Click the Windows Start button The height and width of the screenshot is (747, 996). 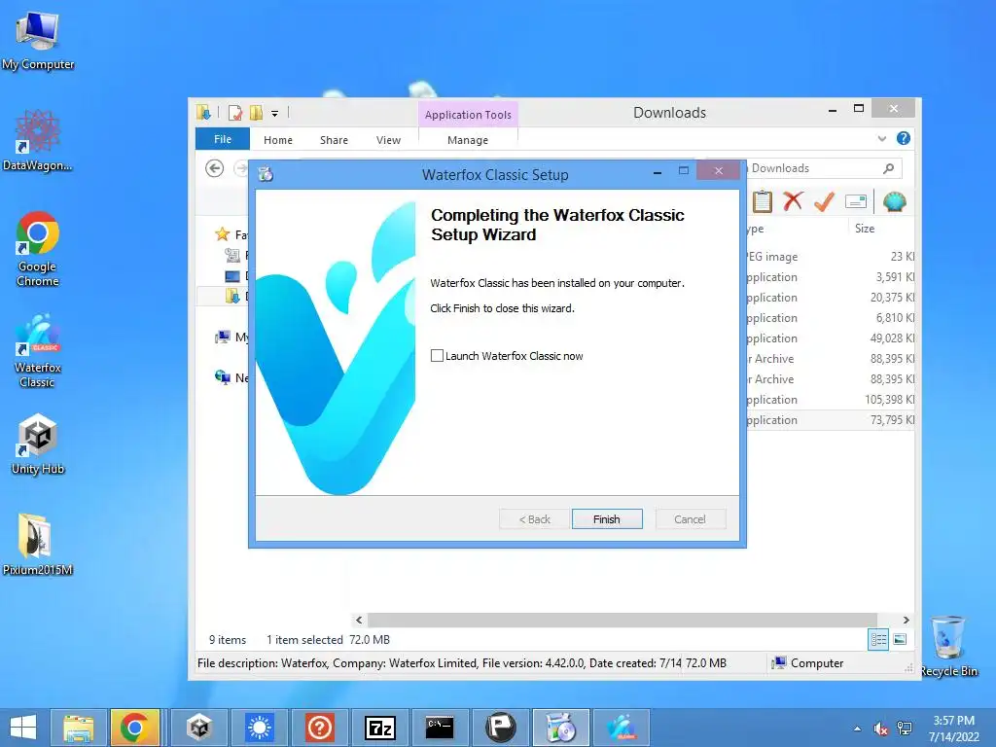click(x=23, y=728)
